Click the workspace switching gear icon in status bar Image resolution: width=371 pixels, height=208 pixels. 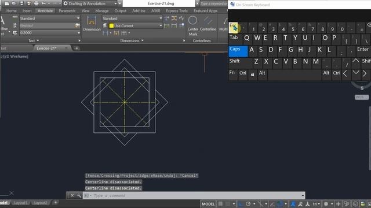point(326,204)
